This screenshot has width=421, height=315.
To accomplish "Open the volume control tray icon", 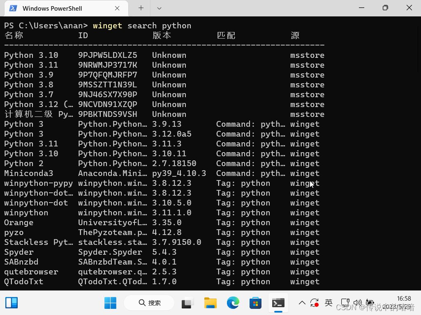I will tap(357, 303).
